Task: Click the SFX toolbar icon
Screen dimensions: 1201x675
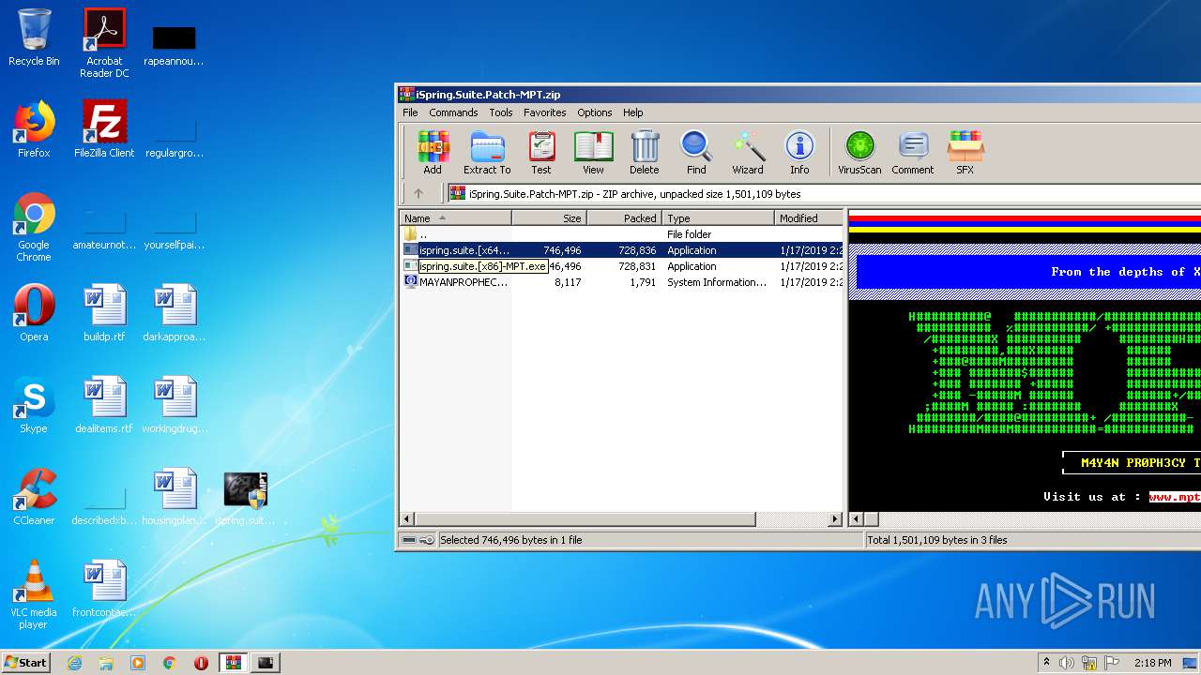Action: tap(965, 153)
